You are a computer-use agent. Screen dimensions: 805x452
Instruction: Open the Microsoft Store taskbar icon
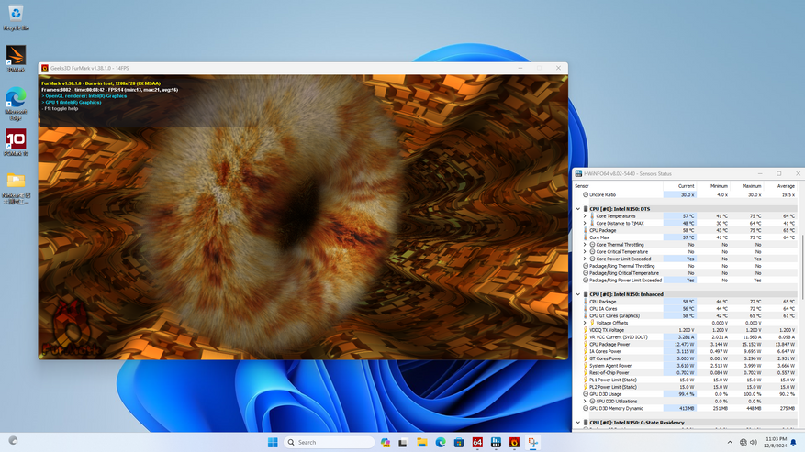pos(459,442)
